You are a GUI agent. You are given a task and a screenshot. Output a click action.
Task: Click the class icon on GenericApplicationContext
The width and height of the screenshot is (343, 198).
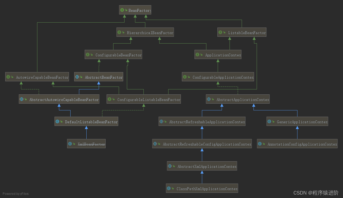pyautogui.click(x=270, y=122)
